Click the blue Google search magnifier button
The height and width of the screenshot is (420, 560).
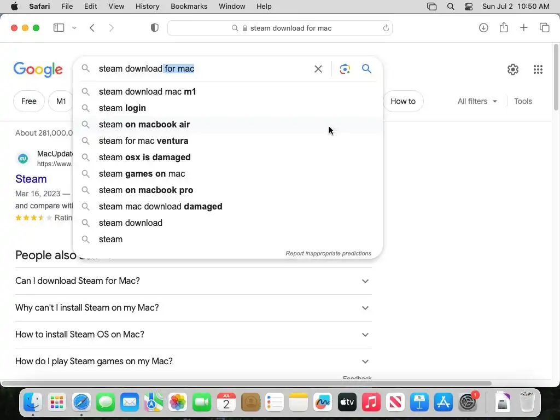(366, 68)
